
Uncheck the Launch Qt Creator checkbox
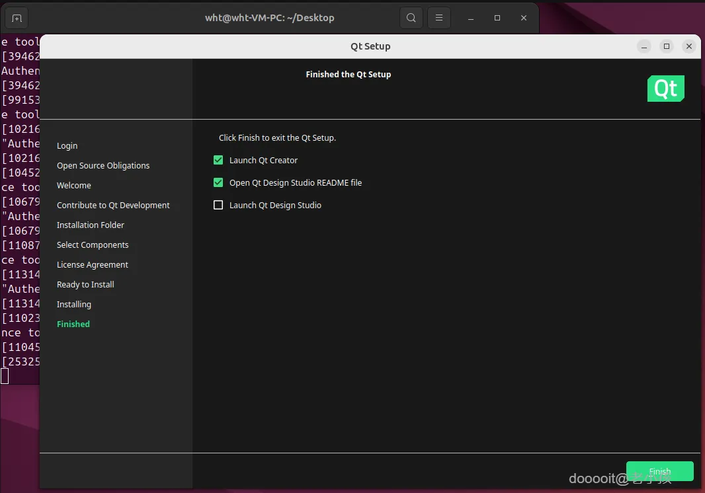point(218,160)
